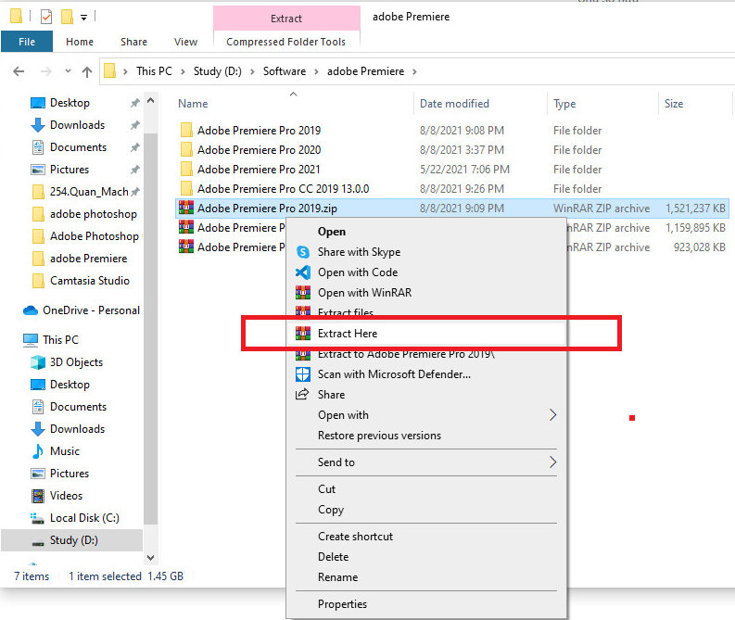Viewport: 735px width, 620px height.
Task: Click Software in the address breadcrumb
Action: (285, 71)
